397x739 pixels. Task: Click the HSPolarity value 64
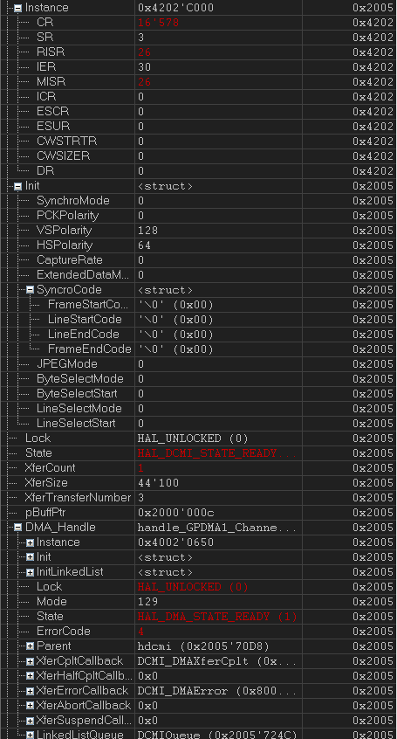coord(144,245)
